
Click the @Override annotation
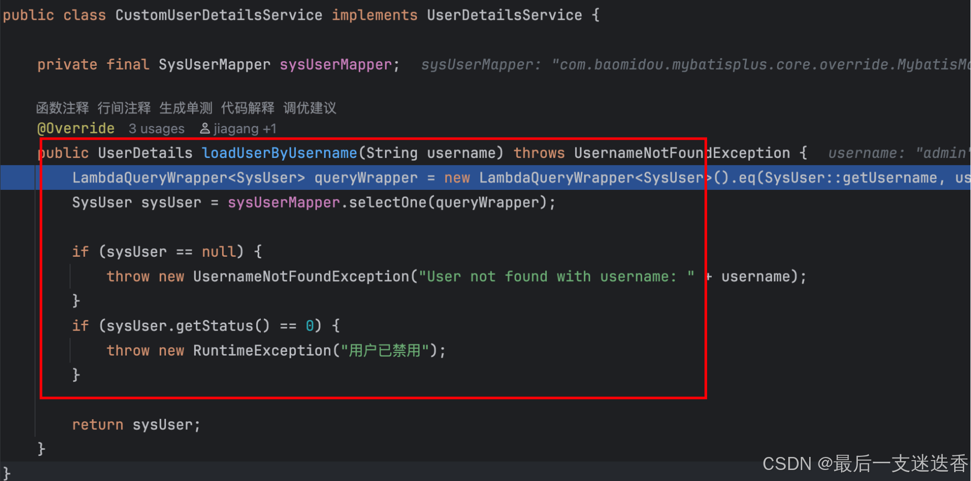click(x=76, y=129)
